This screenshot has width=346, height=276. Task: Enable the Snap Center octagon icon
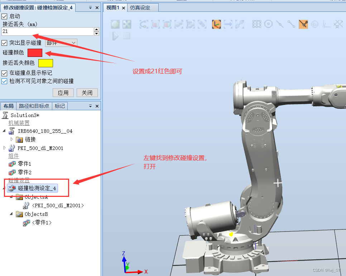click(268, 24)
